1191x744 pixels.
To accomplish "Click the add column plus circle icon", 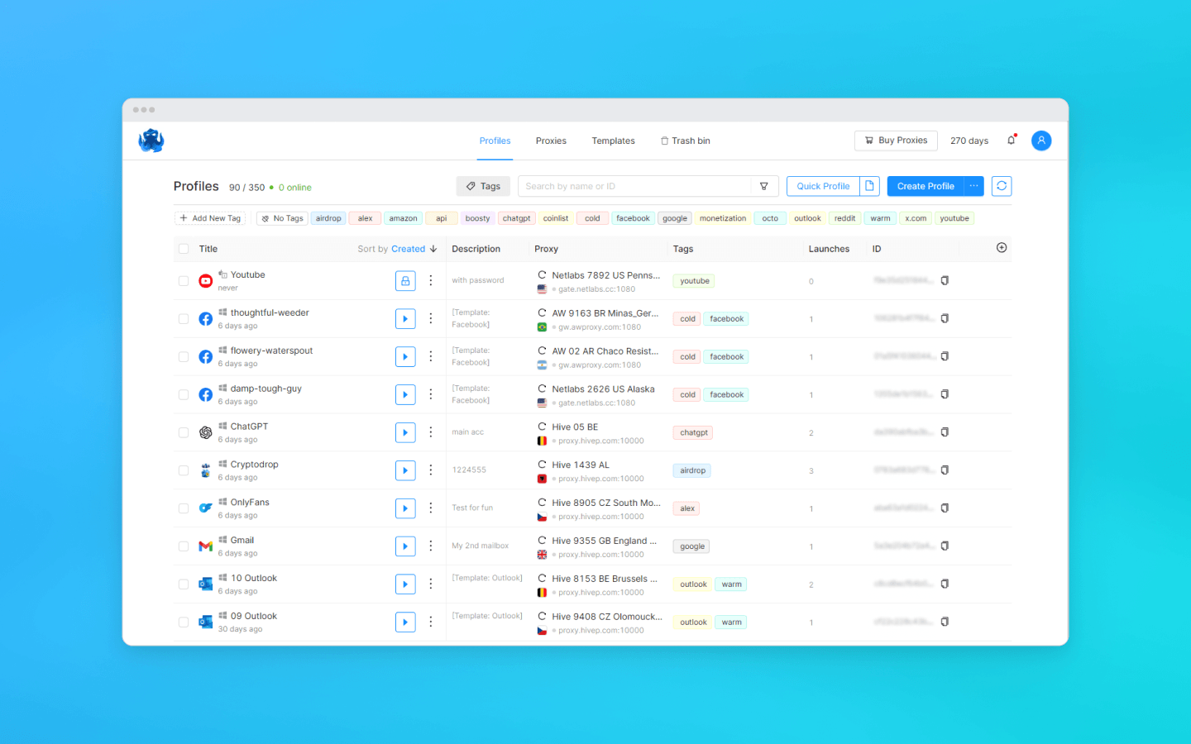I will click(x=1002, y=248).
